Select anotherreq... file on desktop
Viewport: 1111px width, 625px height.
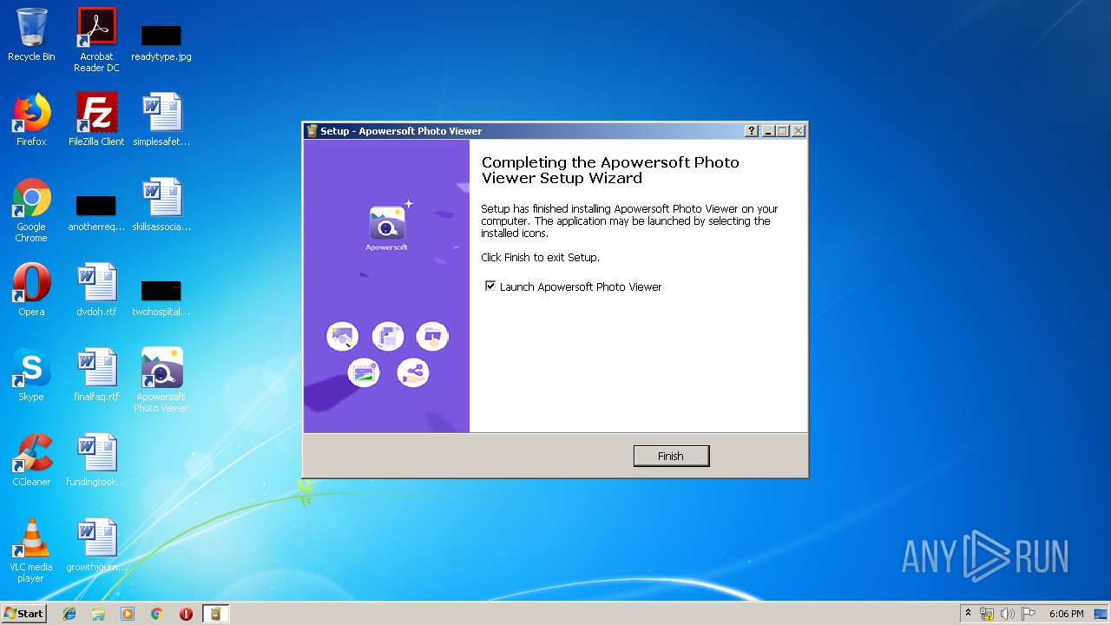point(96,213)
